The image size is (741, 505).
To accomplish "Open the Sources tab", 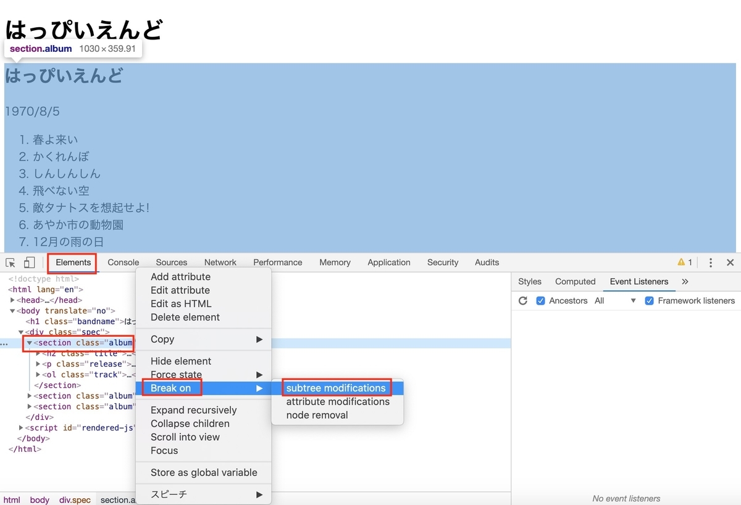I will (172, 263).
